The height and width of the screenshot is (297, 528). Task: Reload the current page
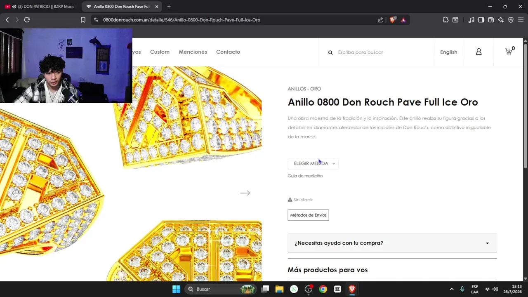pos(27,20)
